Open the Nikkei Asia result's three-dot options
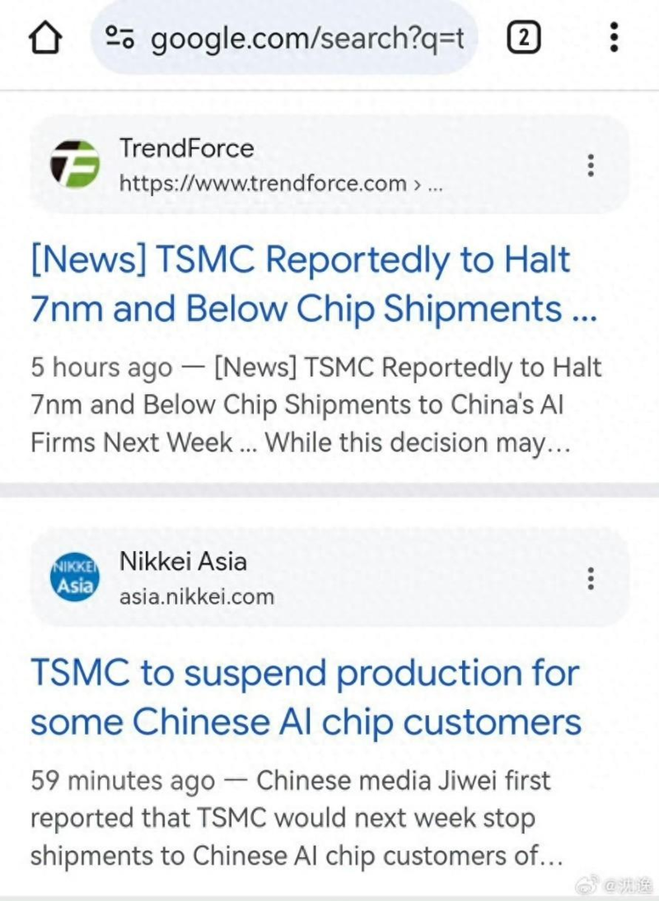Image resolution: width=659 pixels, height=901 pixels. [591, 578]
